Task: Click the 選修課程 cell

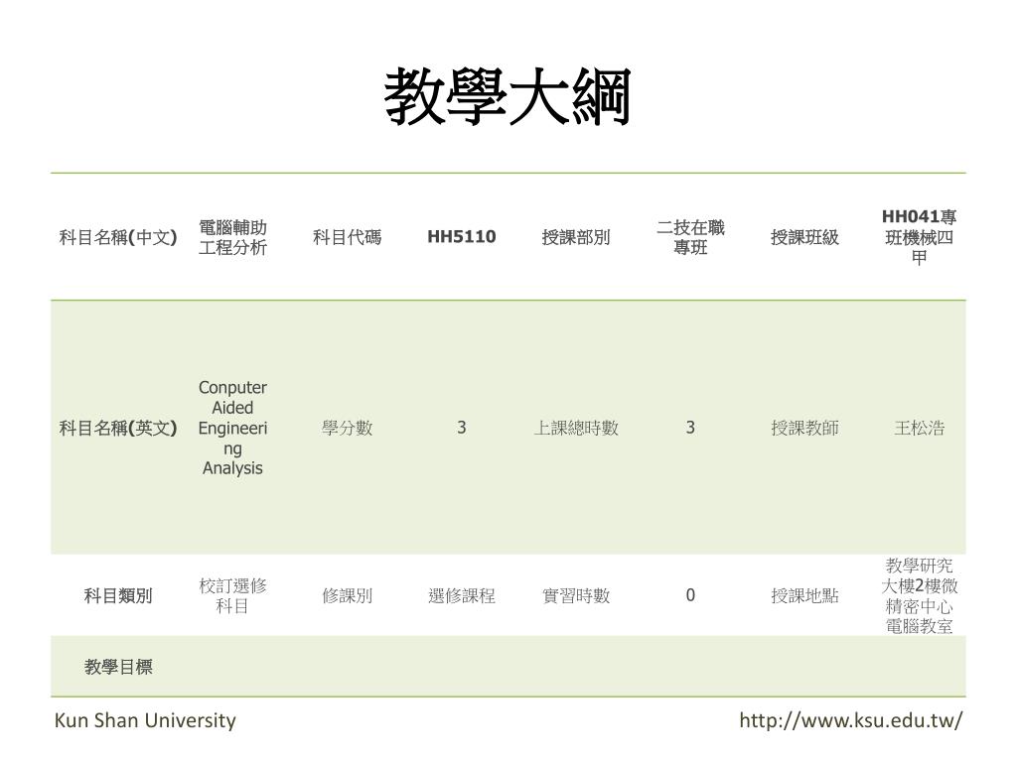Action: pyautogui.click(x=461, y=595)
